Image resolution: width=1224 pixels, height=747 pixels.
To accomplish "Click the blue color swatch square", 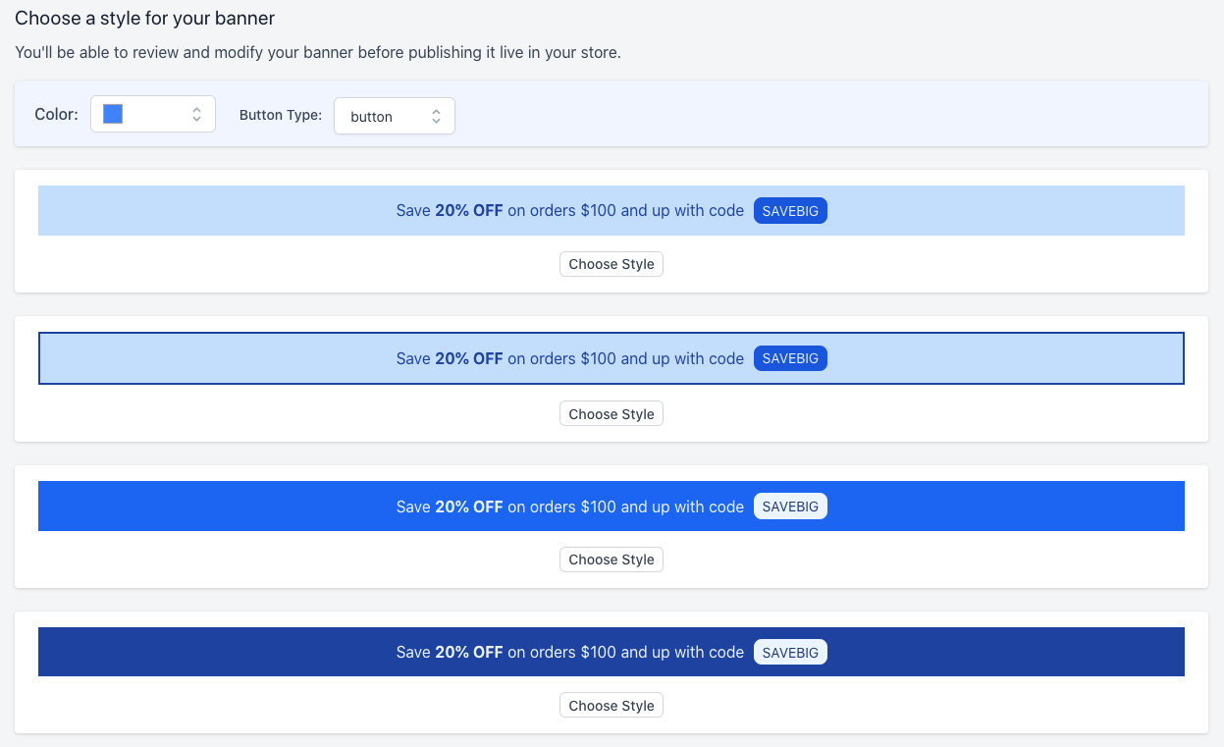I will pos(113,114).
